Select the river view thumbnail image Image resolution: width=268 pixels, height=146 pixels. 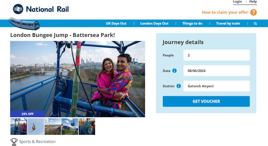point(53,126)
